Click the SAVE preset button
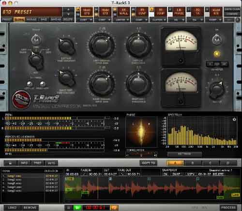The image size is (242, 211). (44, 19)
